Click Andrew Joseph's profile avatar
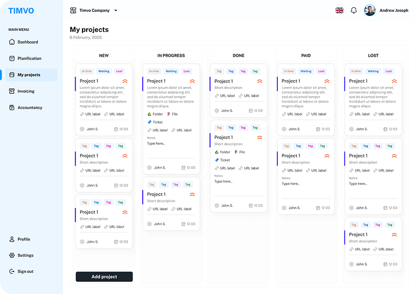The width and height of the screenshot is (414, 294). point(370,10)
